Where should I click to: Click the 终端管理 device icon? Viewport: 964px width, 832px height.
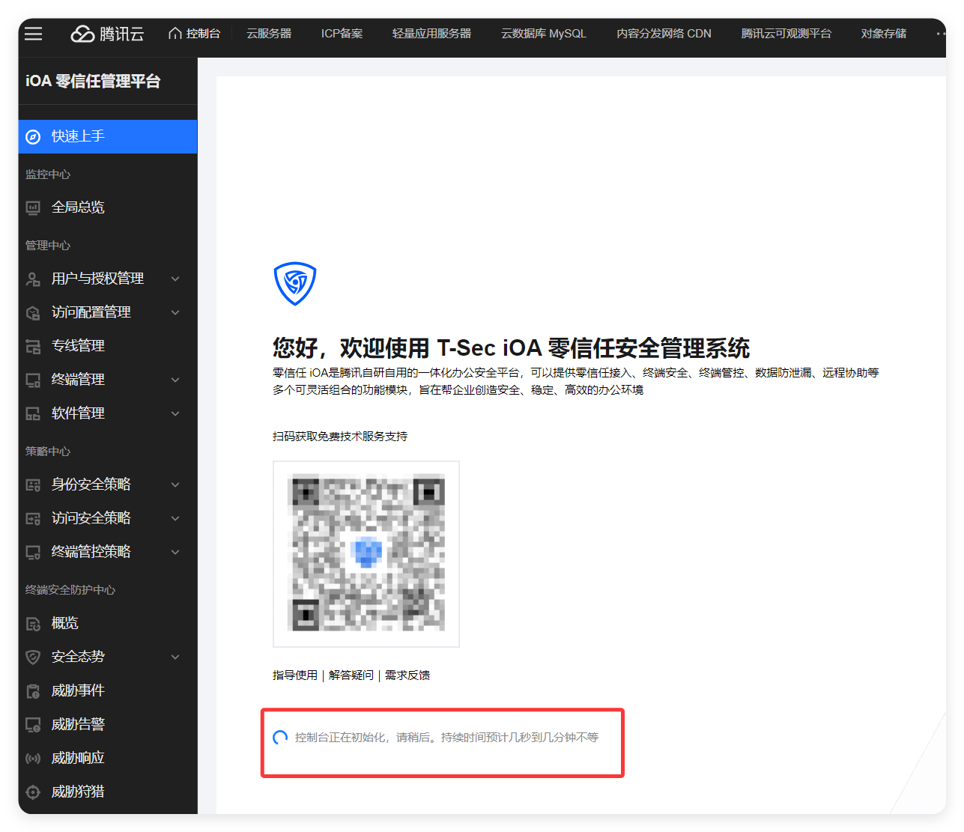(x=33, y=380)
